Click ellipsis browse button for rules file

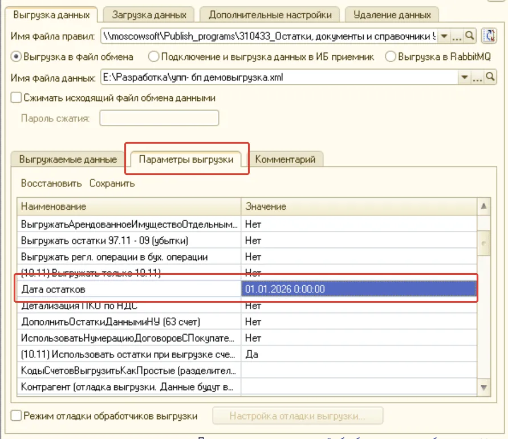pyautogui.click(x=457, y=36)
